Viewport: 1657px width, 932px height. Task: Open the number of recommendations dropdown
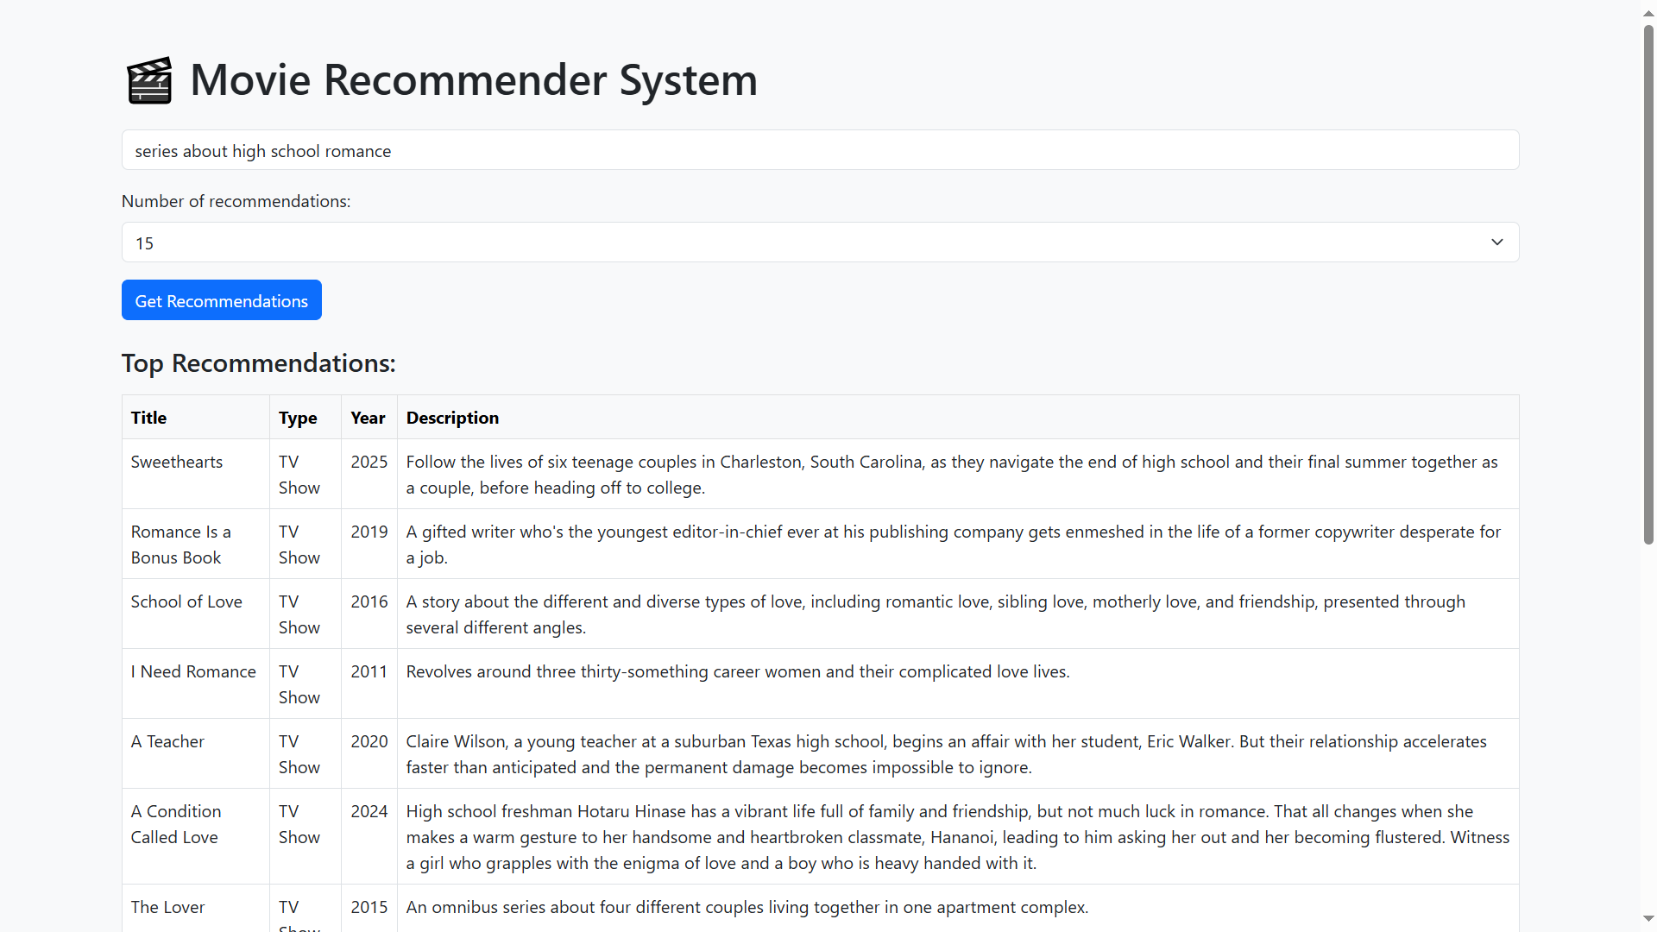point(819,242)
